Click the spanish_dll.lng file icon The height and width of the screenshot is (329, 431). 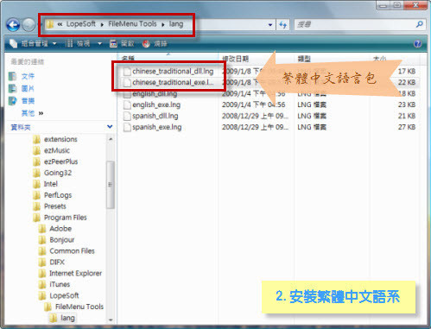point(127,116)
